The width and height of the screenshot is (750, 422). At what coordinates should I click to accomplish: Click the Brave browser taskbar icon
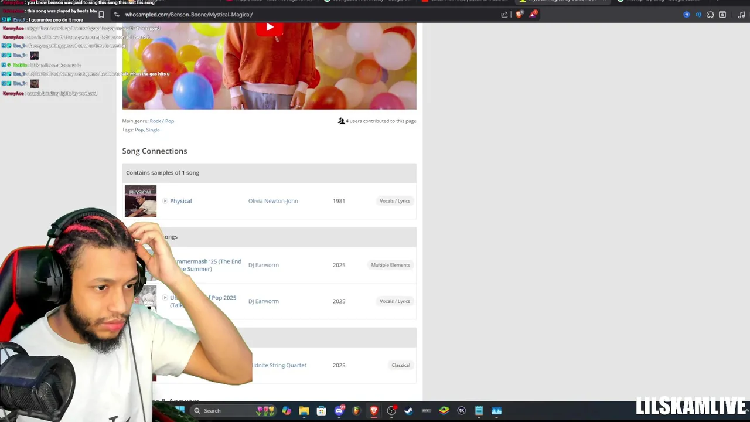click(x=374, y=411)
